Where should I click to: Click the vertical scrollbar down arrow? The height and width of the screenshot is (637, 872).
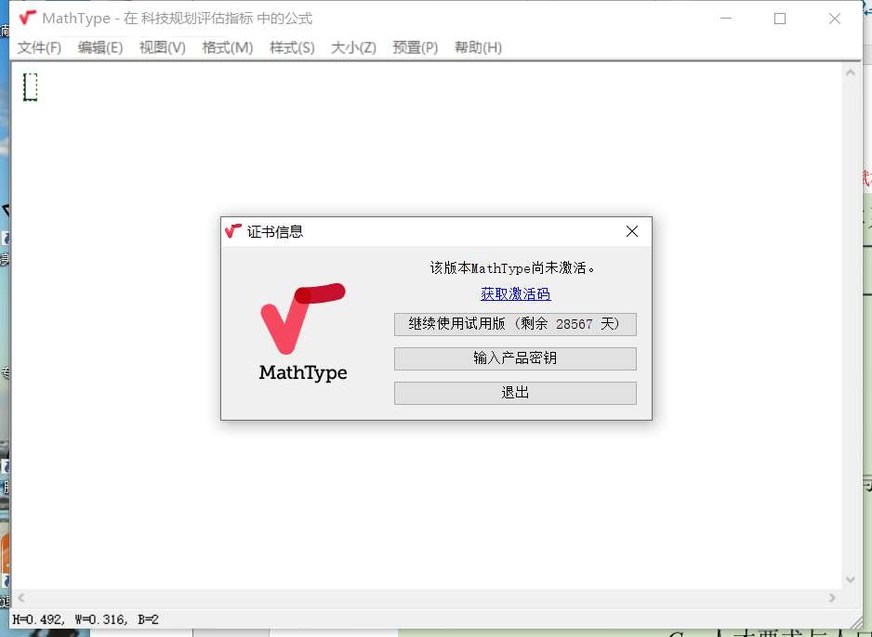(x=850, y=579)
